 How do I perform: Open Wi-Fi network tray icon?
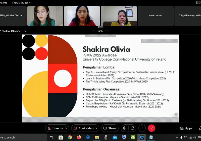pyautogui.click(x=190, y=137)
